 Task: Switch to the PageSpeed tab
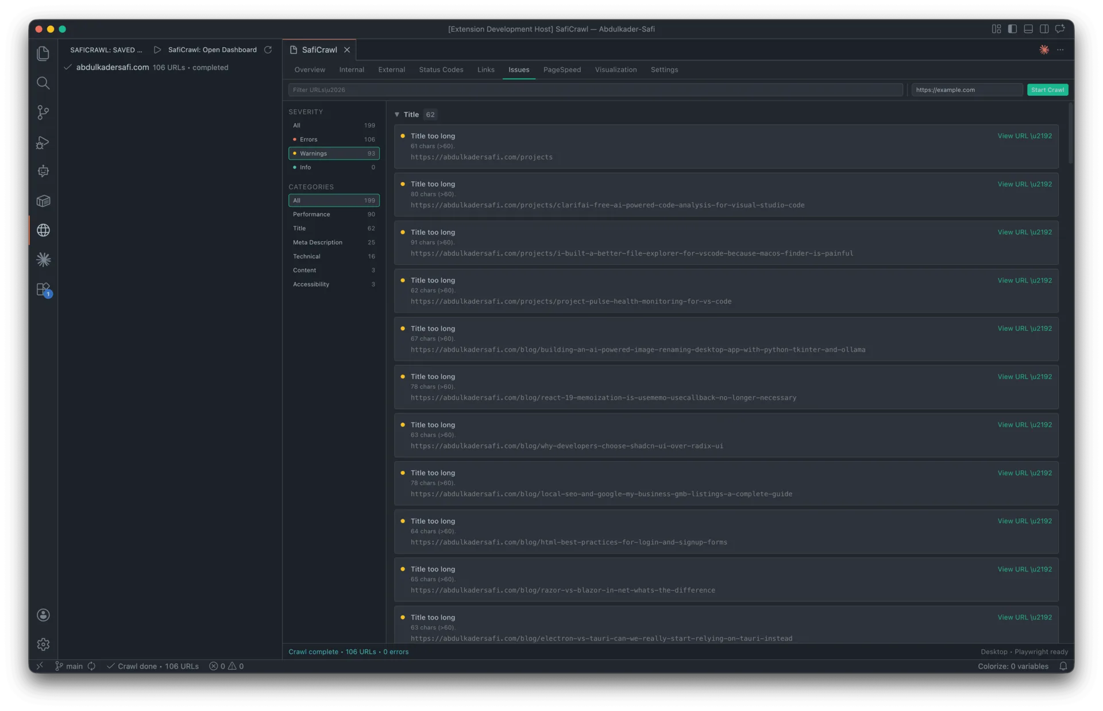562,69
